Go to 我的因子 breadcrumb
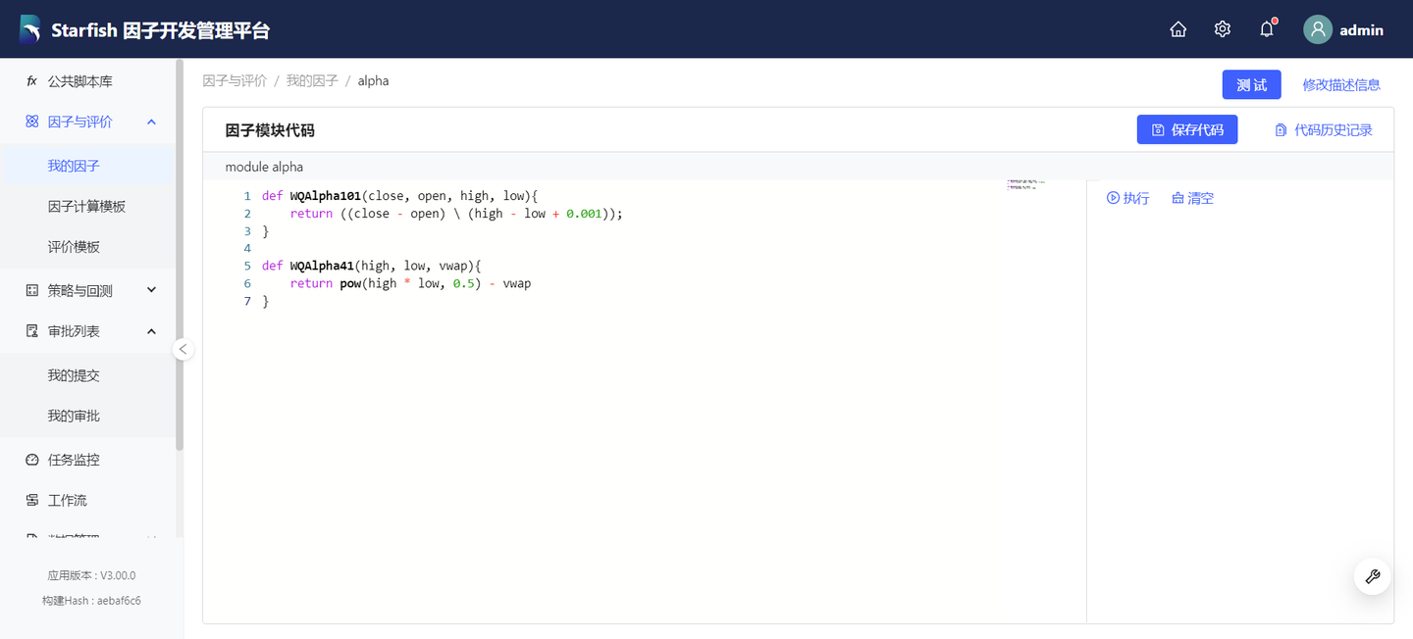Screen dimensions: 1413x639 click(312, 80)
